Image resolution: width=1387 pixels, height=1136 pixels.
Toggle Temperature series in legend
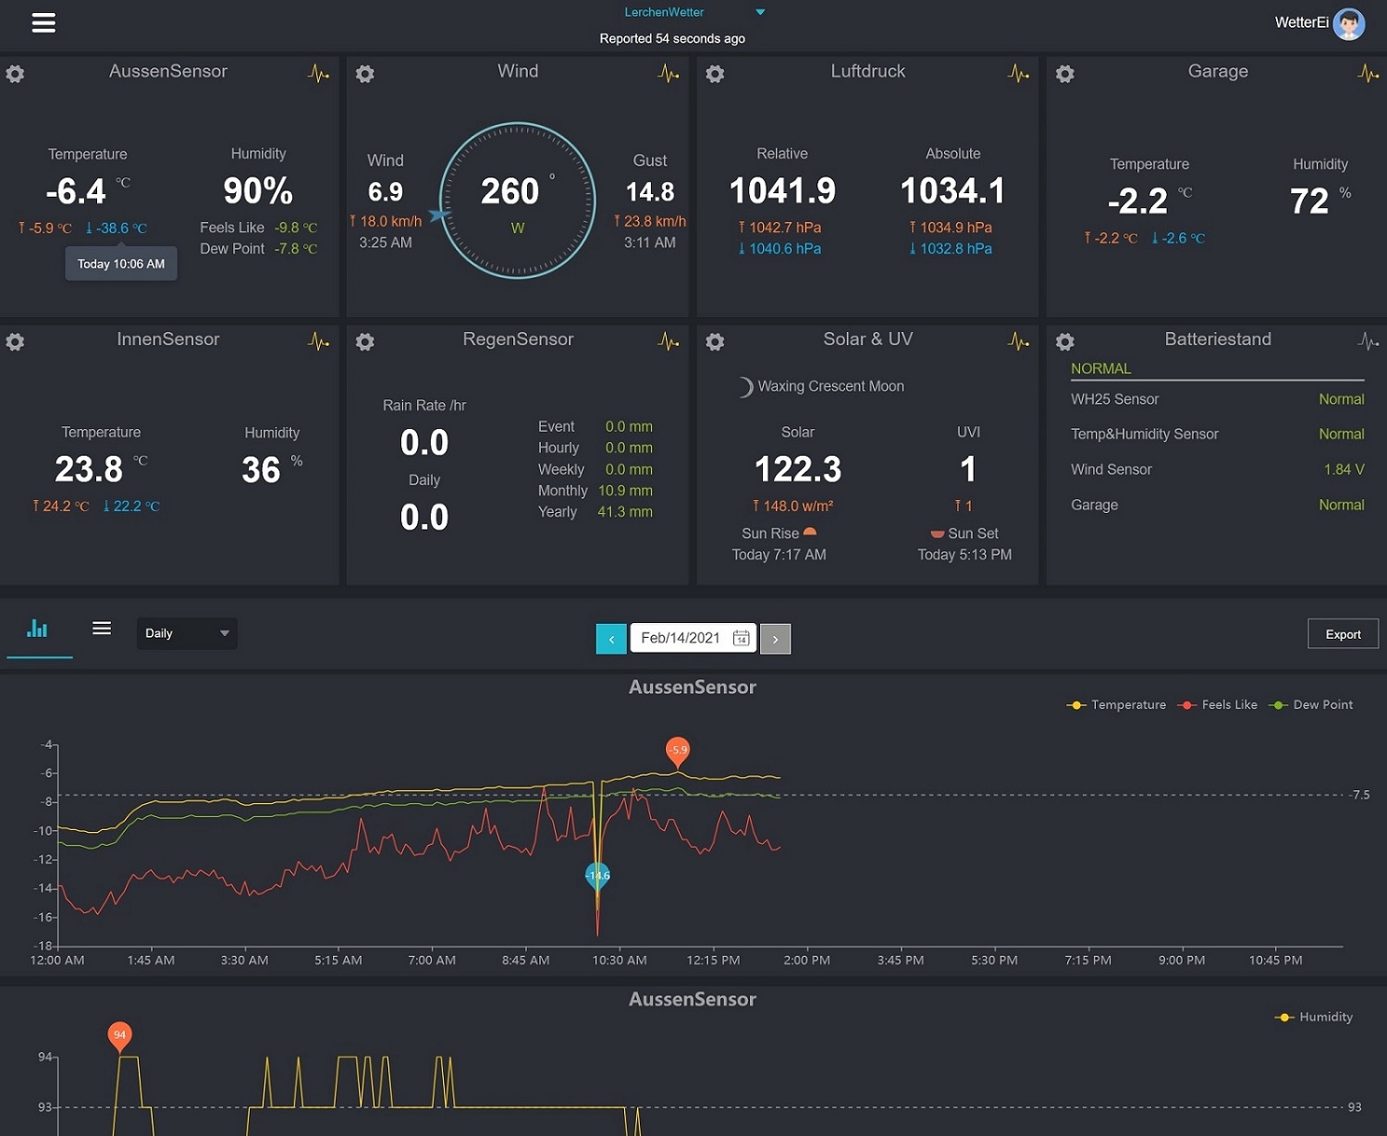[x=1116, y=704]
